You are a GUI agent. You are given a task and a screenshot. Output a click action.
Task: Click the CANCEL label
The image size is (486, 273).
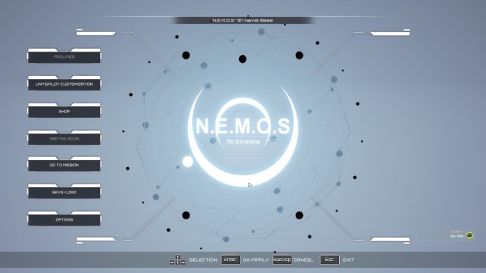(303, 260)
